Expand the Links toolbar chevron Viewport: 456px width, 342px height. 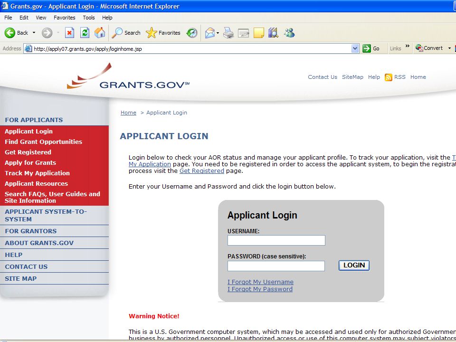pyautogui.click(x=408, y=46)
